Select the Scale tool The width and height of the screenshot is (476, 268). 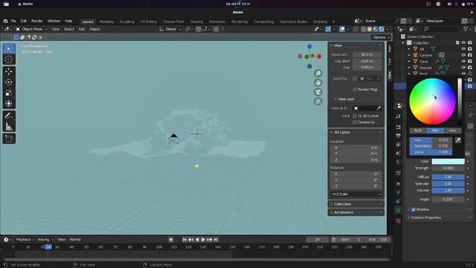tap(9, 93)
